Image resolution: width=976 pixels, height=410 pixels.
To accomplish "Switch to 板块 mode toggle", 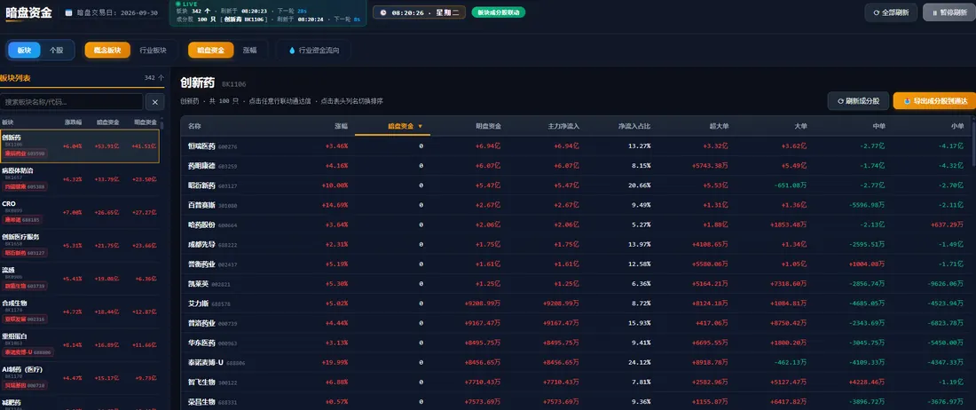I will click(x=24, y=51).
